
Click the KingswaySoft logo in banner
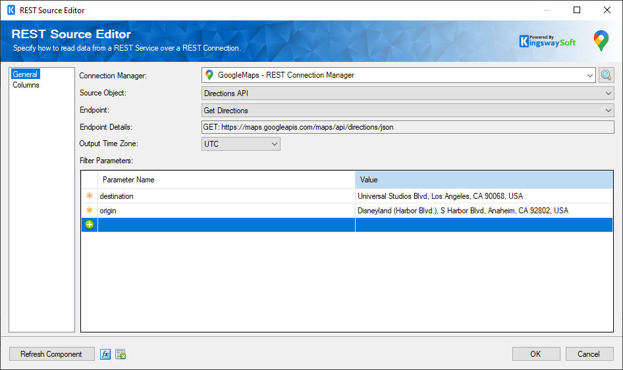coord(547,41)
